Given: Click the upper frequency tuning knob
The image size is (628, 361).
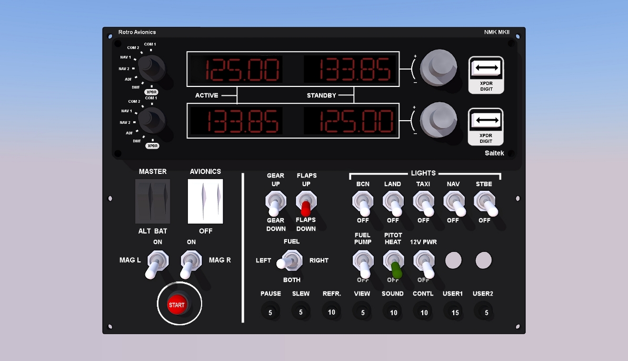Looking at the screenshot, I should tap(438, 68).
